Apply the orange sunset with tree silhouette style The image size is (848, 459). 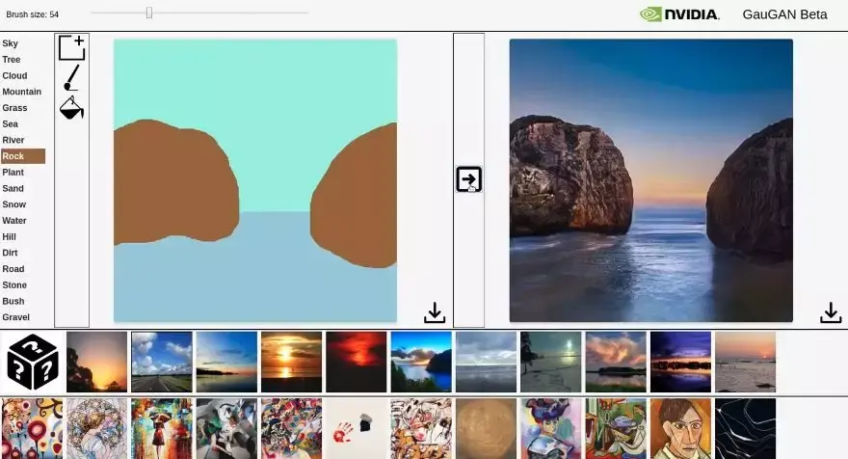click(x=96, y=362)
